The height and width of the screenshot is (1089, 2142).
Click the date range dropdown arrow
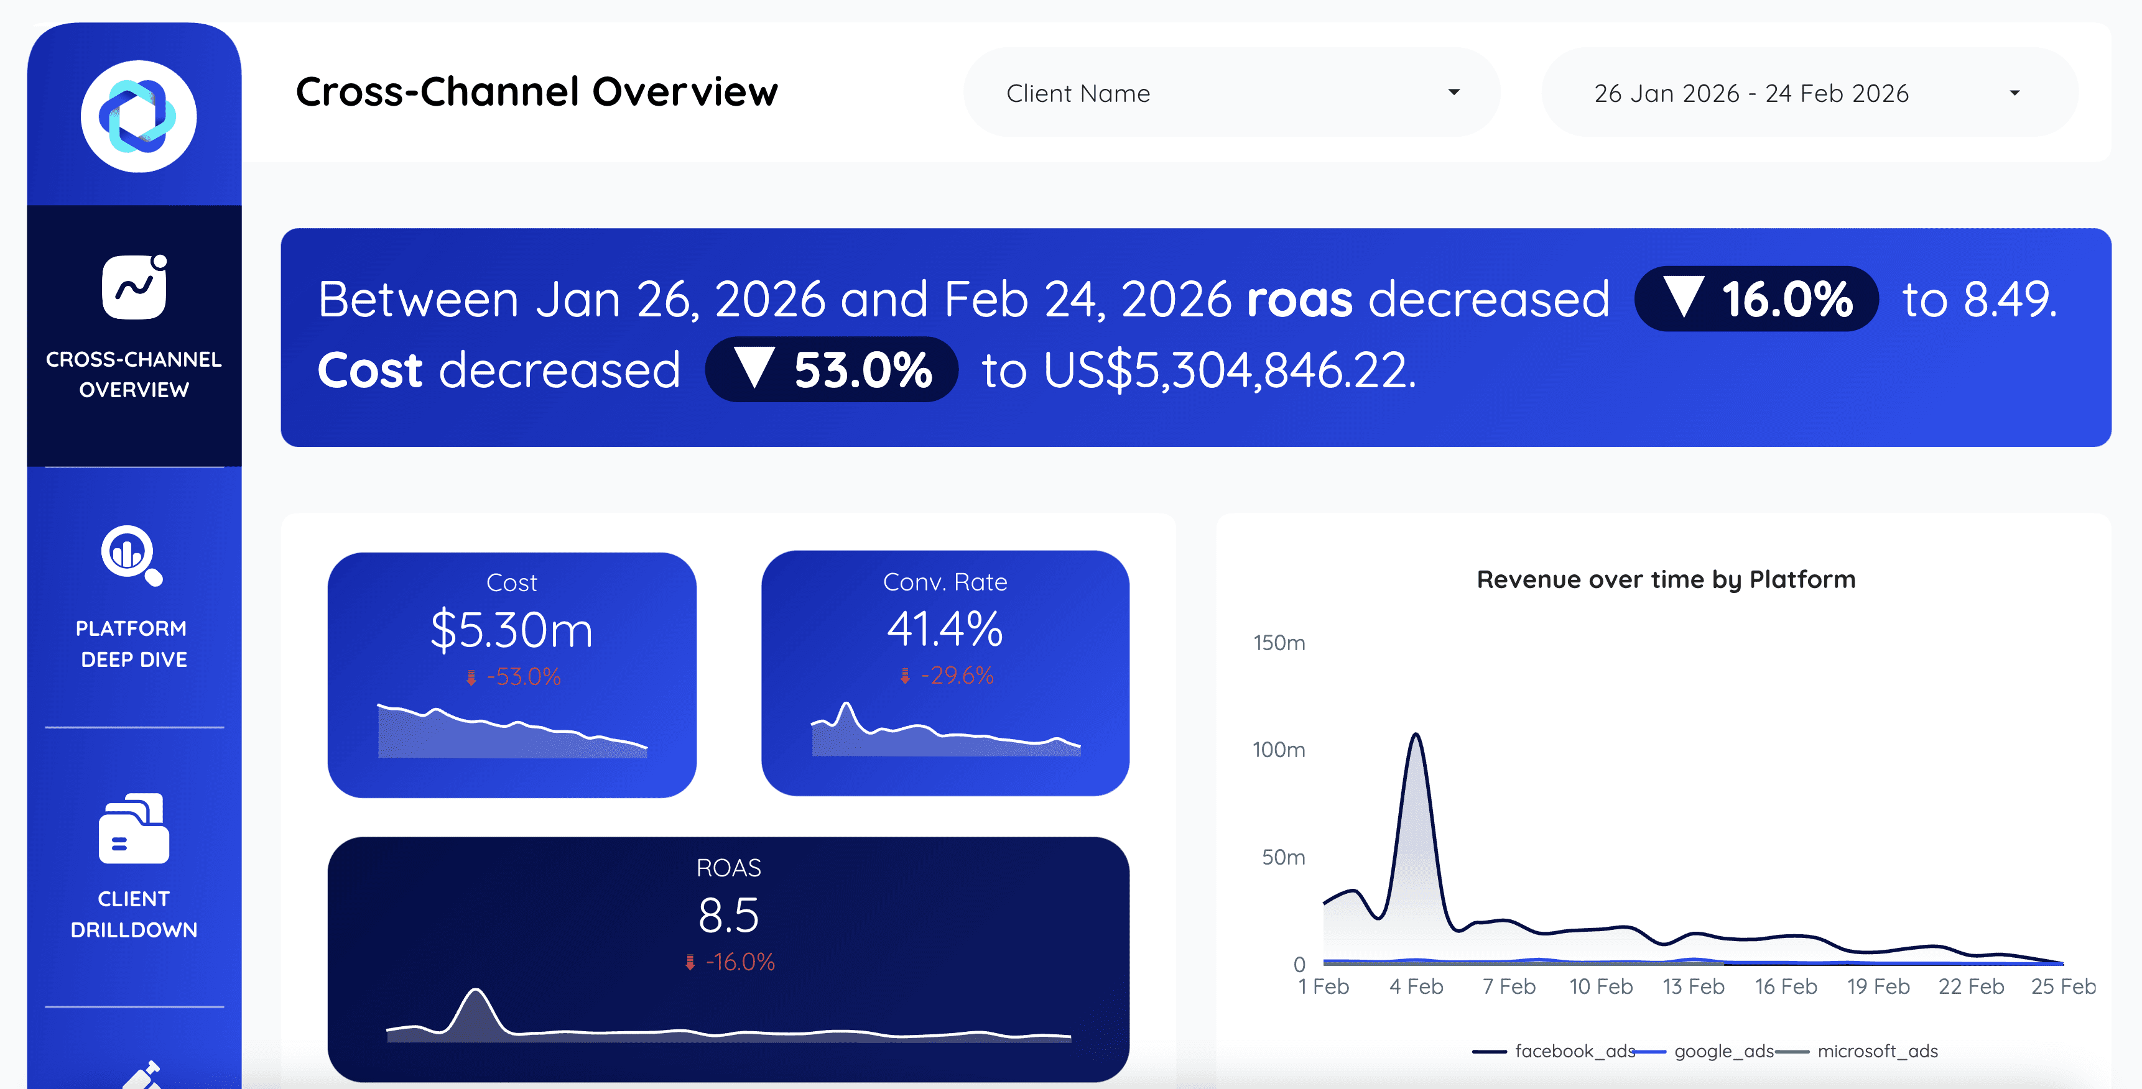[2014, 93]
